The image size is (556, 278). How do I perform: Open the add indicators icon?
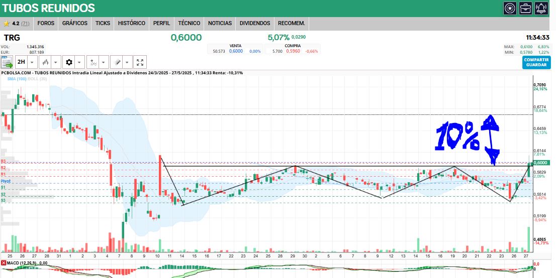94,62
